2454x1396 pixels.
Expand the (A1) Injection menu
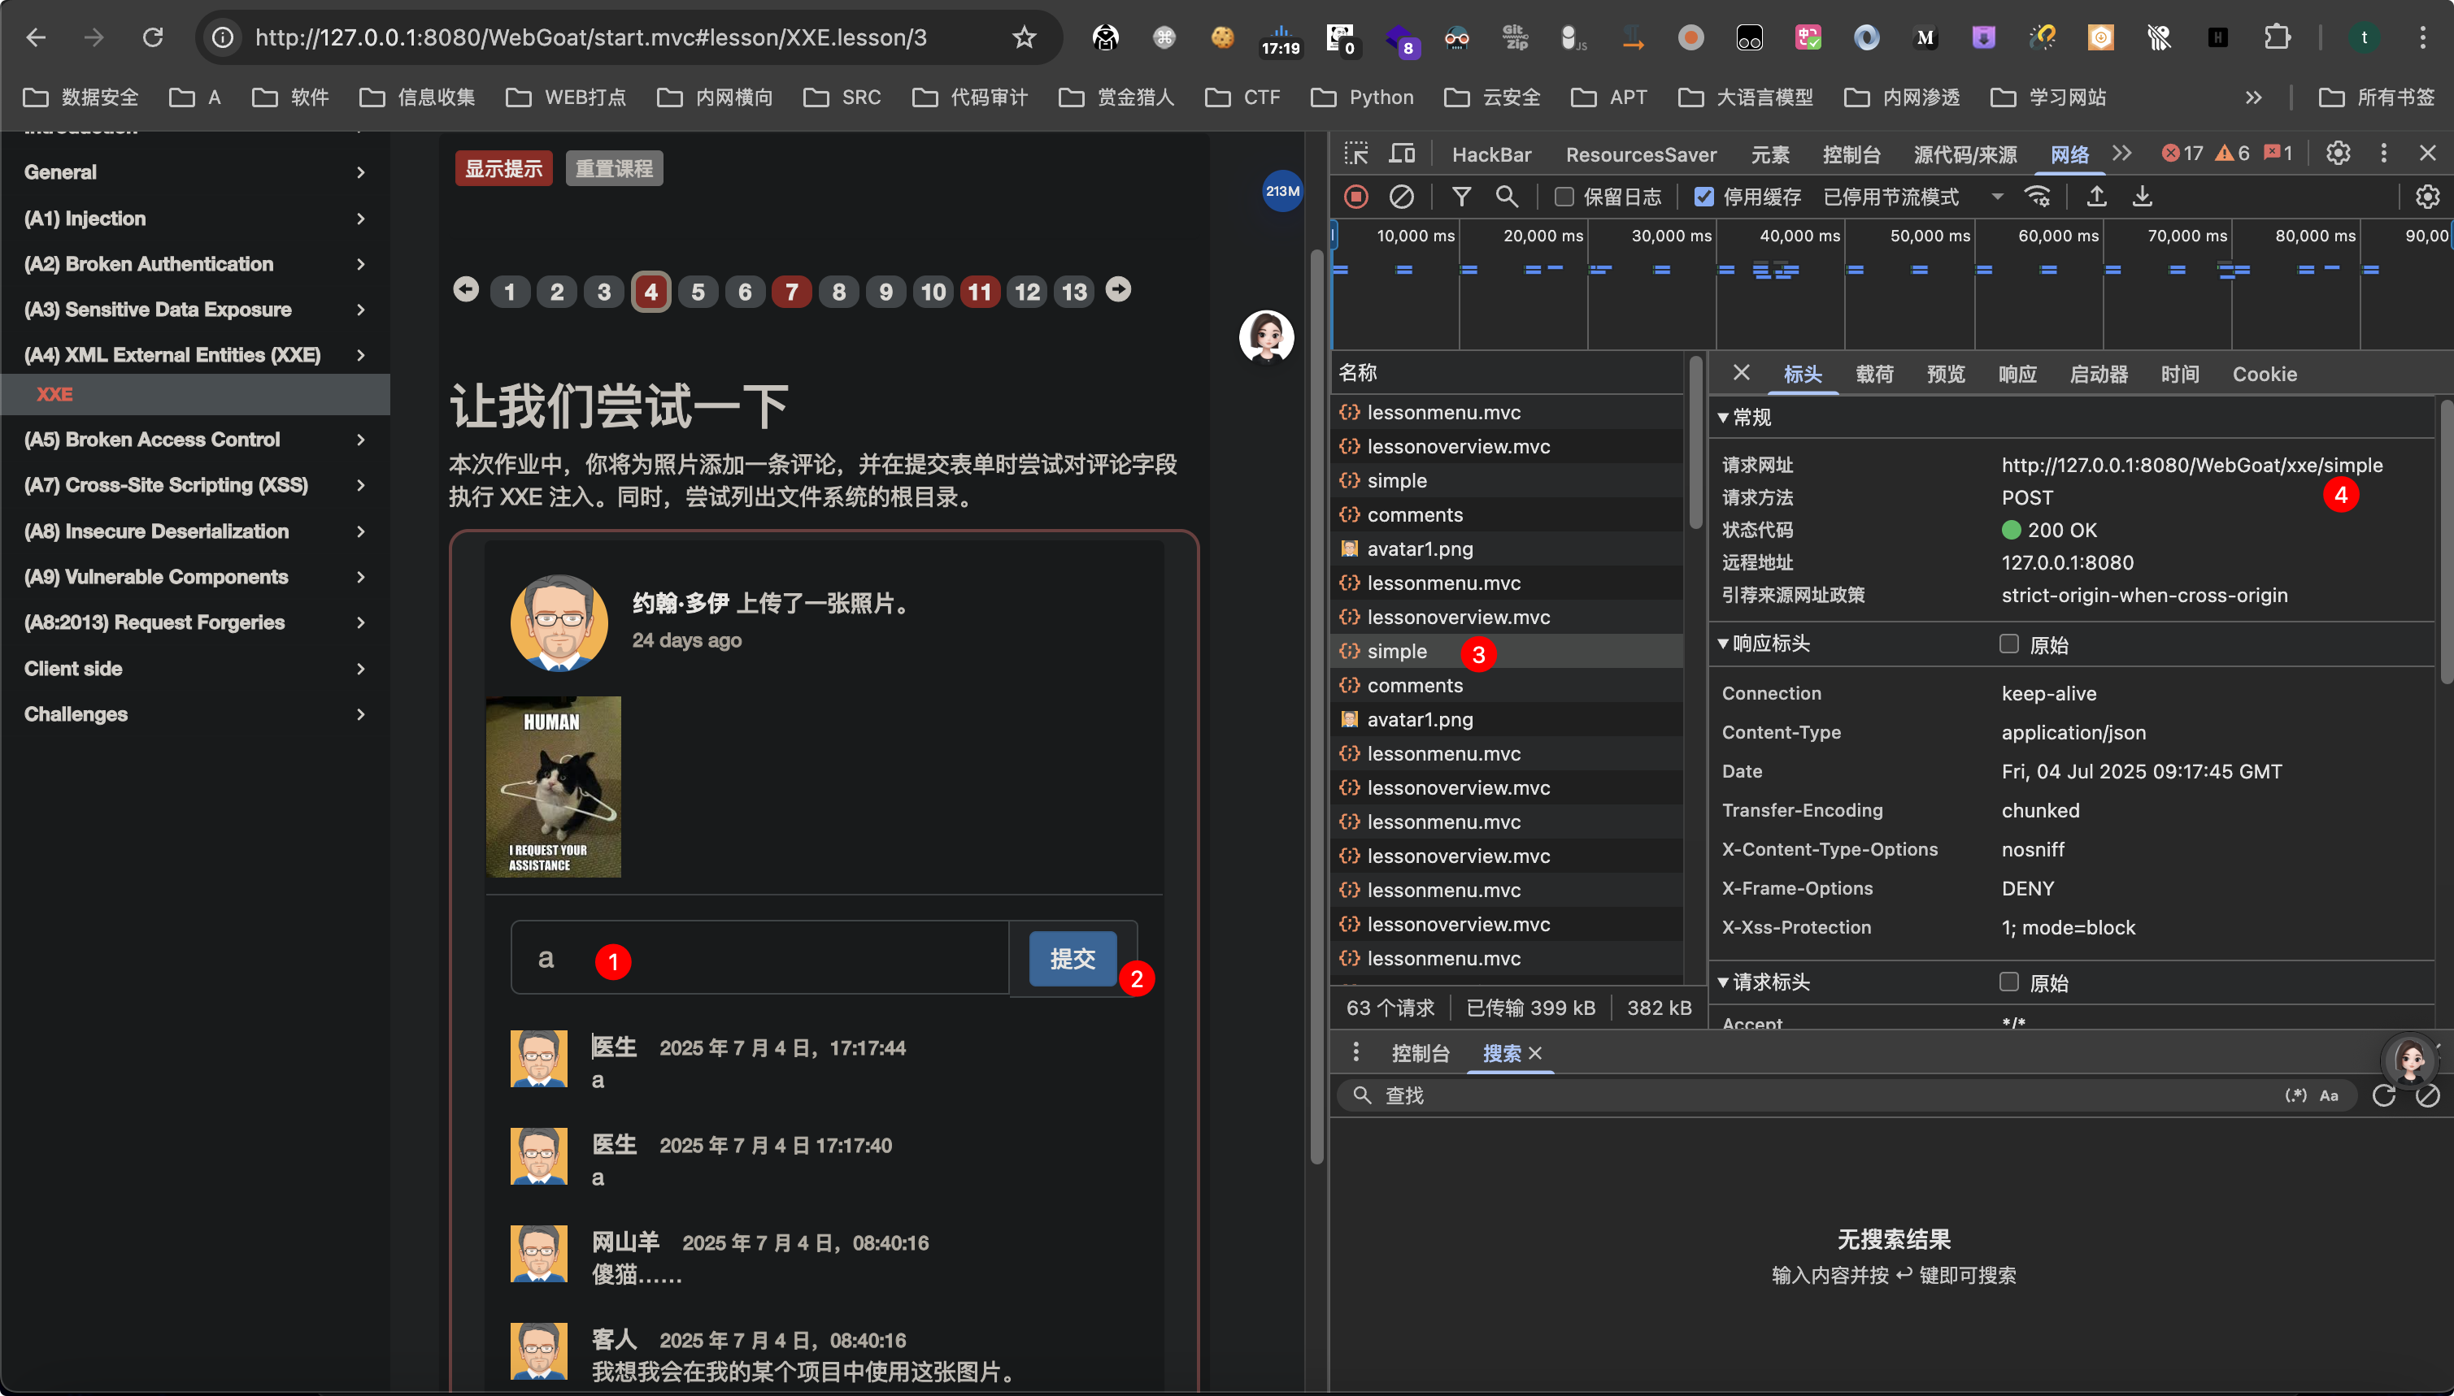[195, 219]
